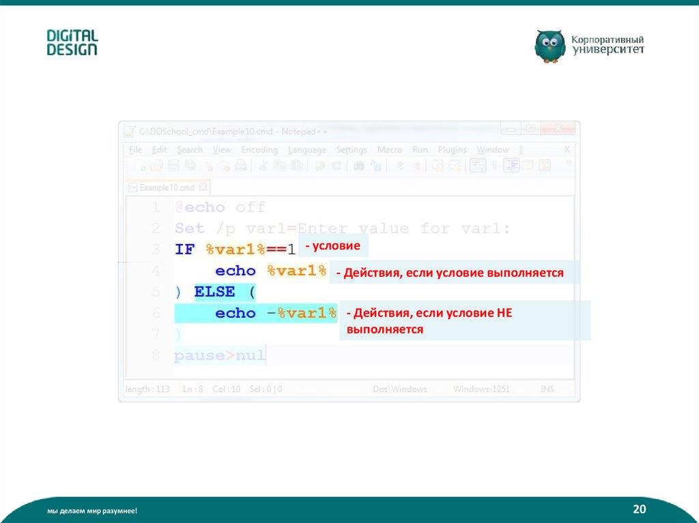
Task: Click 'Col : 10' in status bar
Action: [227, 389]
